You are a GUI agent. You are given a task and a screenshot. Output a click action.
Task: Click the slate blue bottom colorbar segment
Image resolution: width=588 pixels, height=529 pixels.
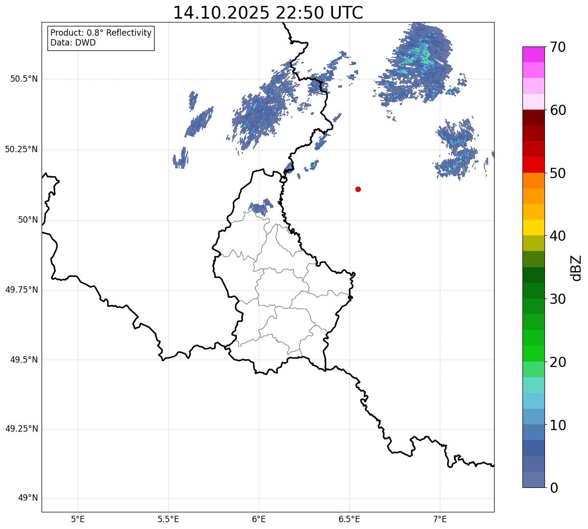point(533,479)
